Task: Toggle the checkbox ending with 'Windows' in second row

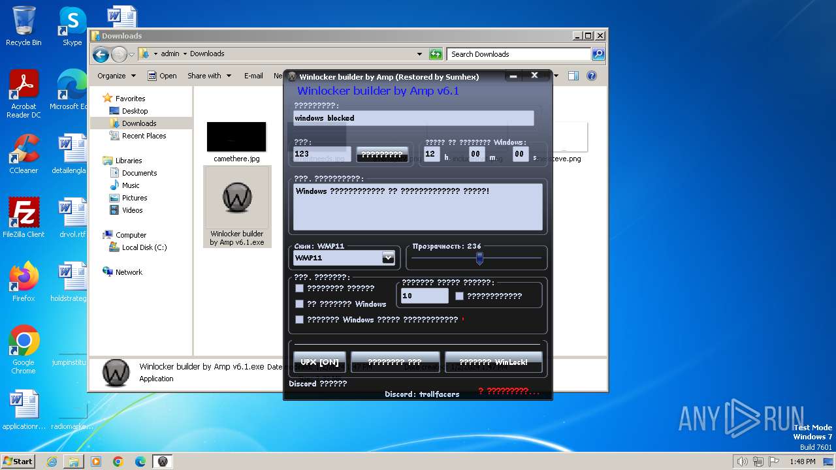Action: [x=299, y=304]
